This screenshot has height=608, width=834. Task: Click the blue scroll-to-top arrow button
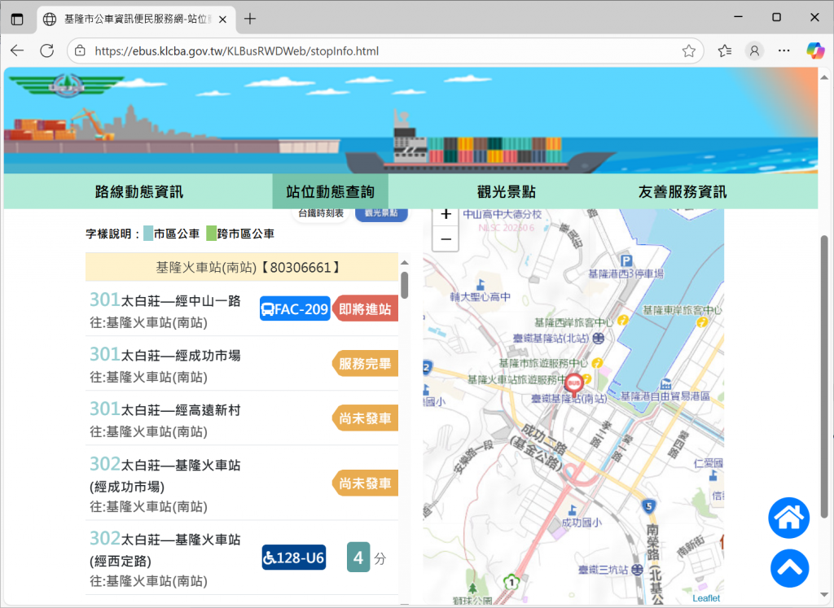click(790, 568)
